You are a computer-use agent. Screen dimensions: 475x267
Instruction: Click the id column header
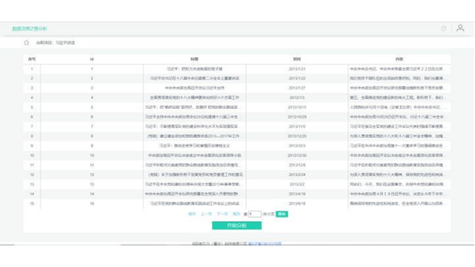coord(92,59)
